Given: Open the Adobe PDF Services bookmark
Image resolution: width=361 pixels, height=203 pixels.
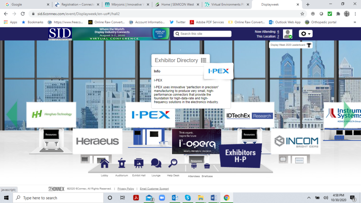Looking at the screenshot, I should pos(207,22).
